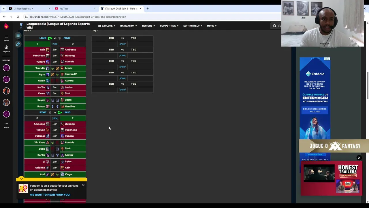This screenshot has width=369, height=208.
Task: Show the third Day 2 TBD match
Action: coord(122,67)
